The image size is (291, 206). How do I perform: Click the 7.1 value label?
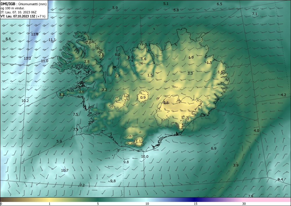point(255,14)
